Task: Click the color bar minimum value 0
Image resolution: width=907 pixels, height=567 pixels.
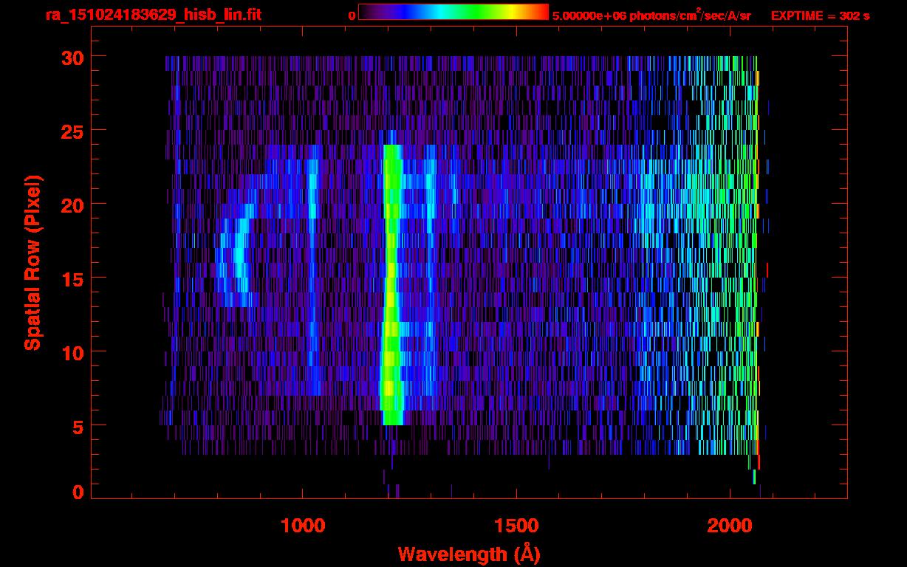Action: [x=352, y=16]
